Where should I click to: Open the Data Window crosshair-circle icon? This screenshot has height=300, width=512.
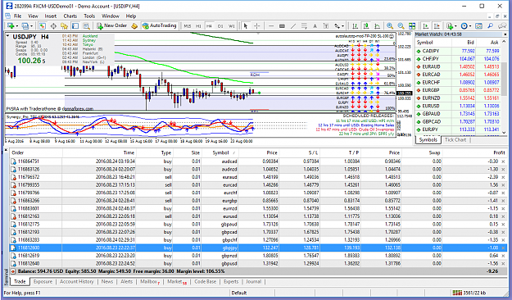click(x=53, y=25)
